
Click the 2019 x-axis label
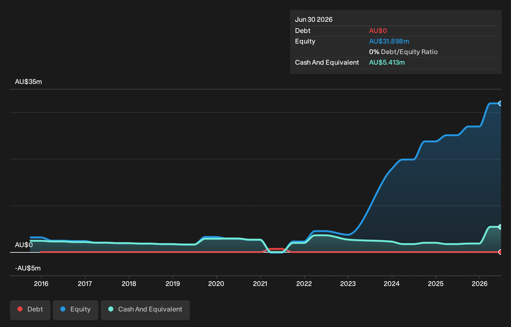pos(173,283)
